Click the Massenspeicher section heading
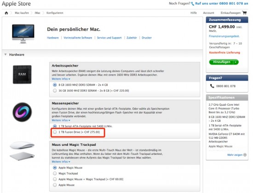253x193 pixels. [65, 103]
